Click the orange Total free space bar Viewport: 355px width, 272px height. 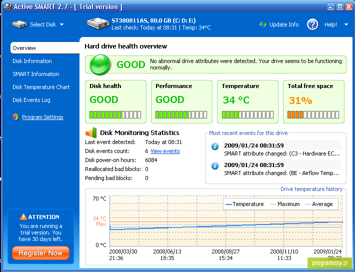point(313,114)
